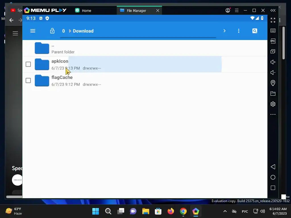Viewport: 291px width, 218px height.
Task: Open MEmu multi-instance manager icon
Action: click(x=273, y=51)
